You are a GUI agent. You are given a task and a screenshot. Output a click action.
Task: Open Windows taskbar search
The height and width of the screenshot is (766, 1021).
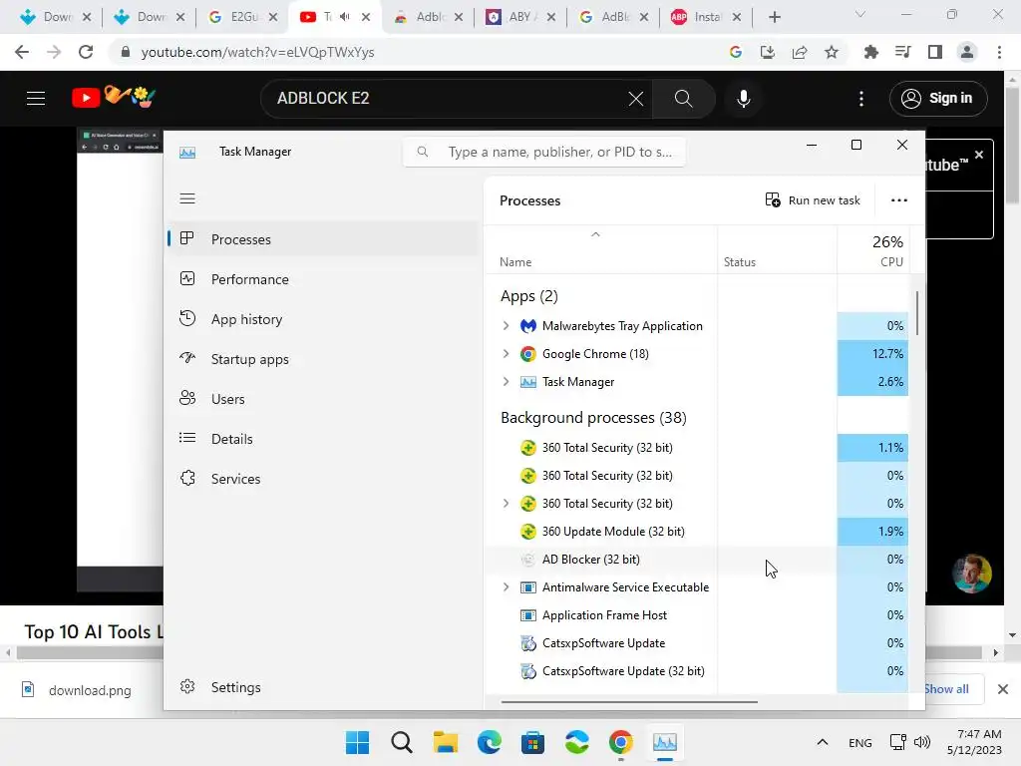401,742
